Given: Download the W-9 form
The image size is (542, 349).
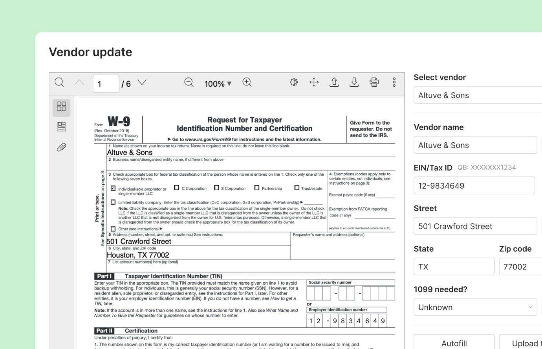Looking at the screenshot, I should [x=354, y=82].
